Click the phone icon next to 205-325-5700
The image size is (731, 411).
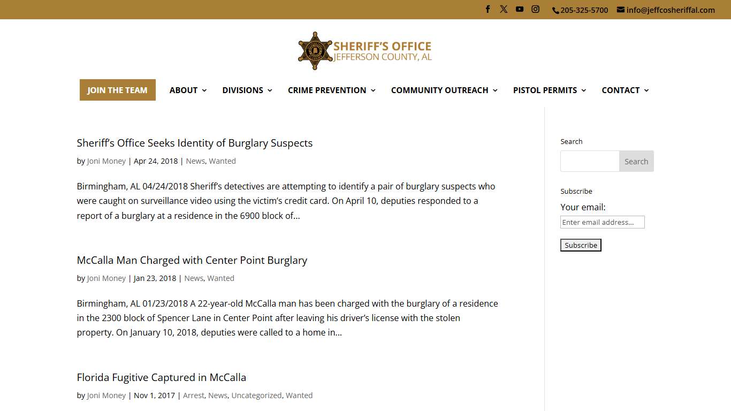(555, 10)
